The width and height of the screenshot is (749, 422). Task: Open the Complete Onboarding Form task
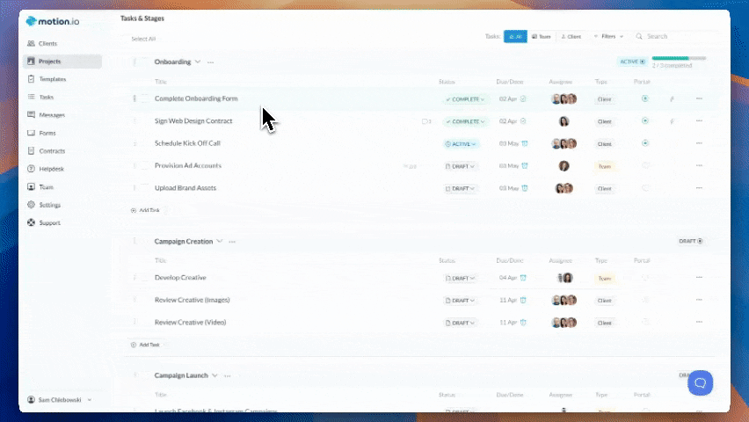coord(196,98)
